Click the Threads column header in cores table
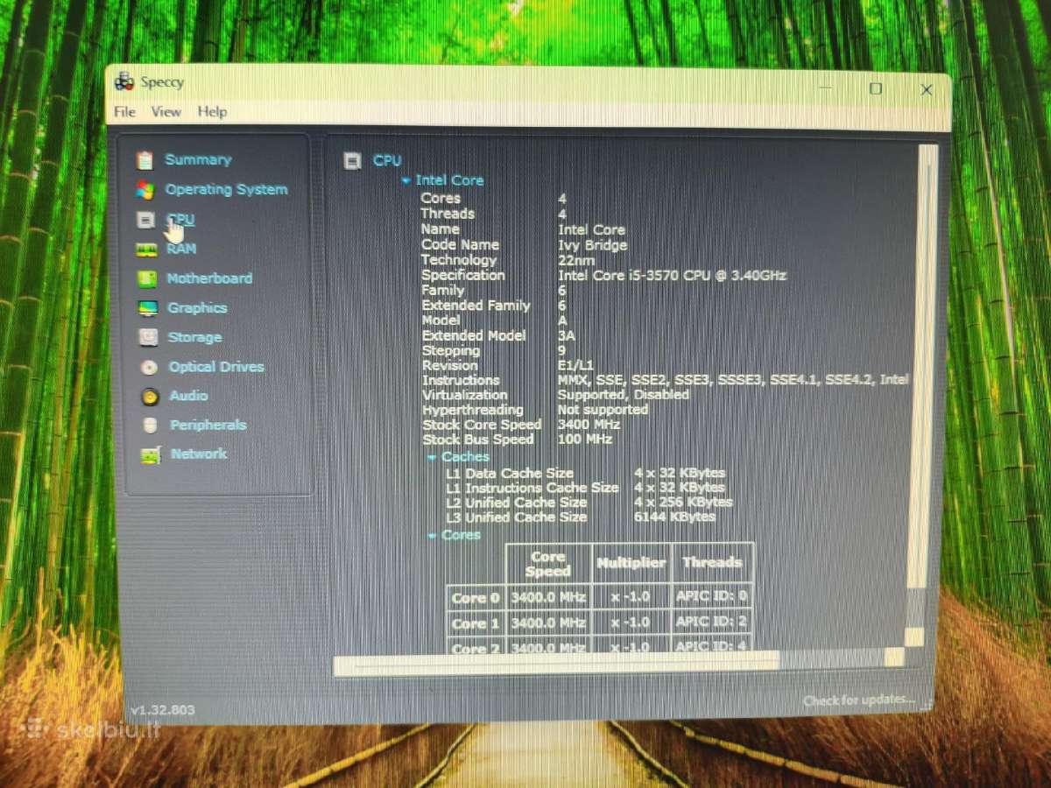Image resolution: width=1051 pixels, height=788 pixels. point(712,563)
